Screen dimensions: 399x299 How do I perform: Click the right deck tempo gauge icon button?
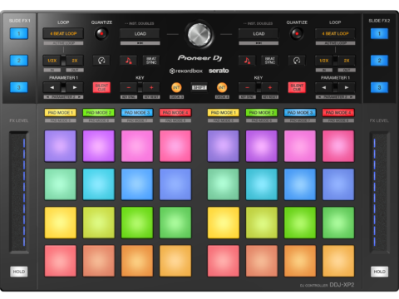[x=297, y=61]
